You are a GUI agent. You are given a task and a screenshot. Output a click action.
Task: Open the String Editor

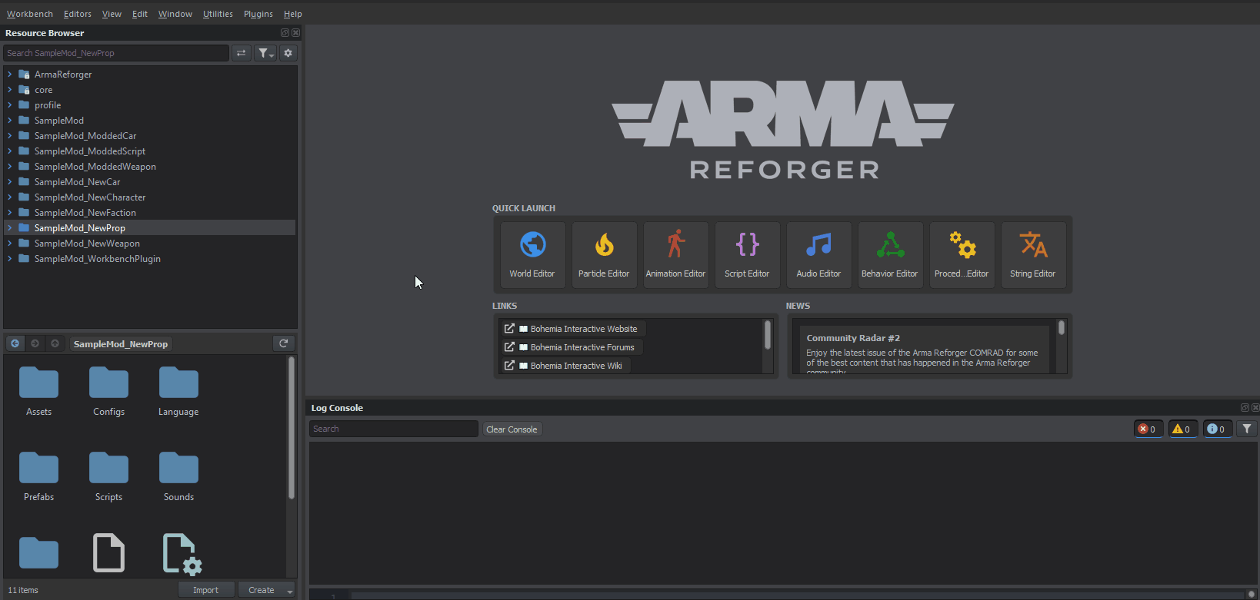point(1033,255)
